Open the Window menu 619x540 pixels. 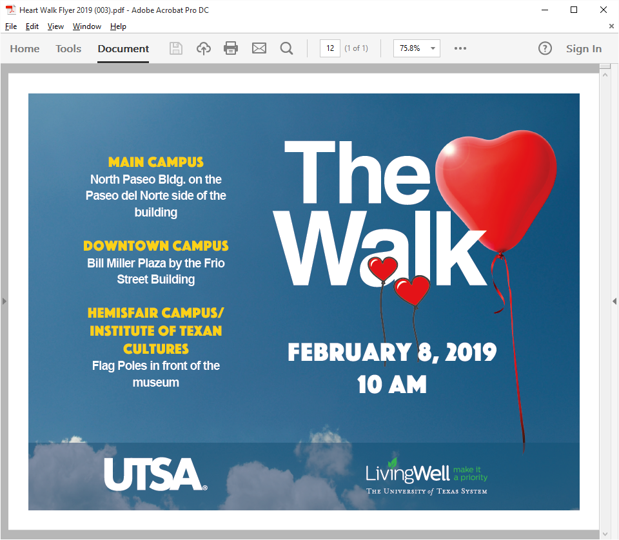click(87, 26)
